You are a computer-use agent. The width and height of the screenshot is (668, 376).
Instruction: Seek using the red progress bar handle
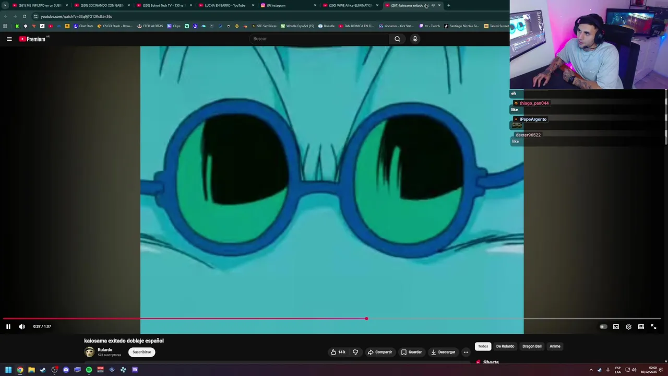point(366,319)
